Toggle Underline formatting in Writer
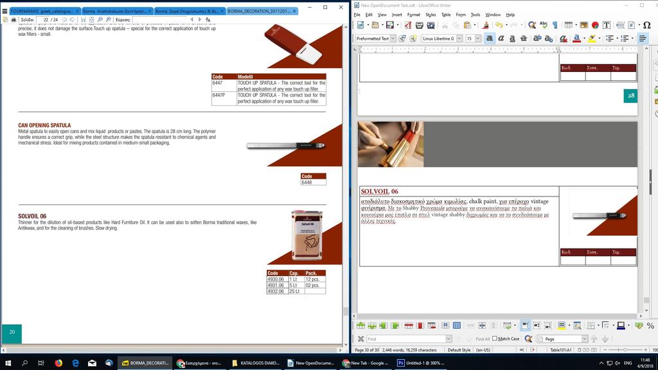Viewport: 658px width, 370px height. coord(512,39)
